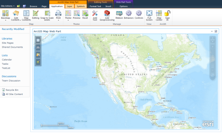The image size is (222, 134).
Task: Open the Site Actions menu
Action: point(8,6)
